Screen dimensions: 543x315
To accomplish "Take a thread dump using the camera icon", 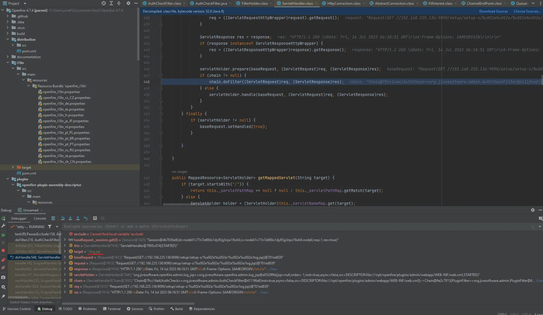I will point(3,277).
